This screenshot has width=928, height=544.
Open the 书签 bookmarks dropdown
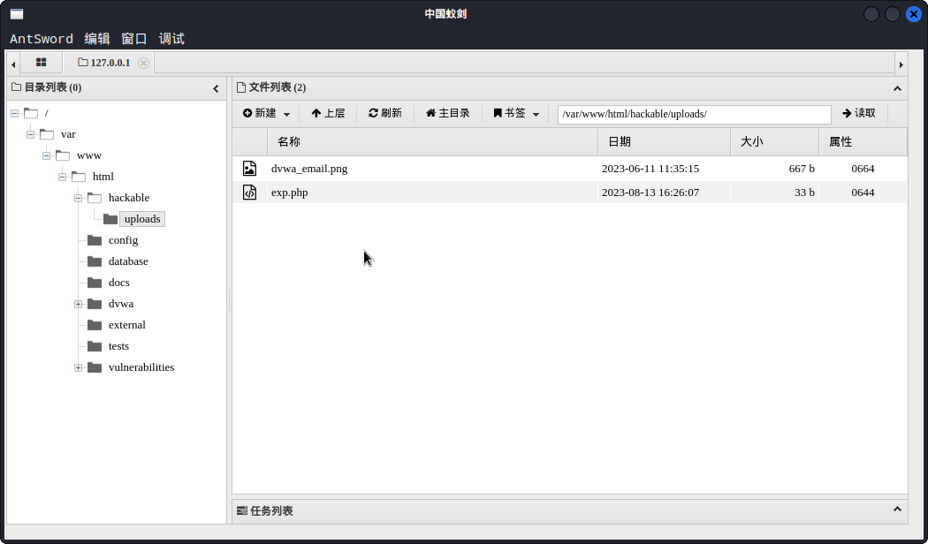(516, 114)
